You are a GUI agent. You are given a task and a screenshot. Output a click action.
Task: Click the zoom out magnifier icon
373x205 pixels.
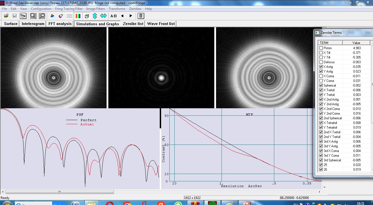[42, 16]
